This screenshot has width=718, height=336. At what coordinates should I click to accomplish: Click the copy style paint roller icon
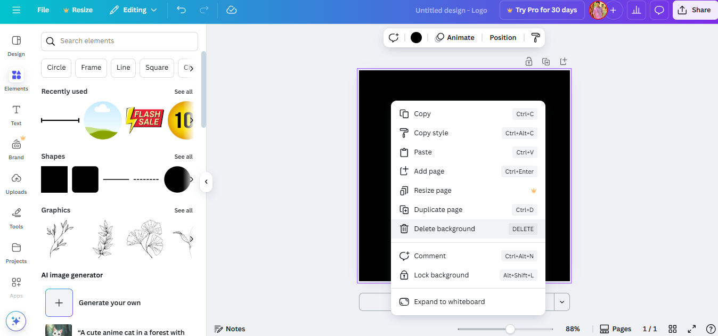point(535,37)
